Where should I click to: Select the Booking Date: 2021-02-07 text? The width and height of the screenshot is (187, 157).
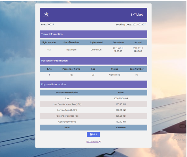pyautogui.click(x=131, y=24)
